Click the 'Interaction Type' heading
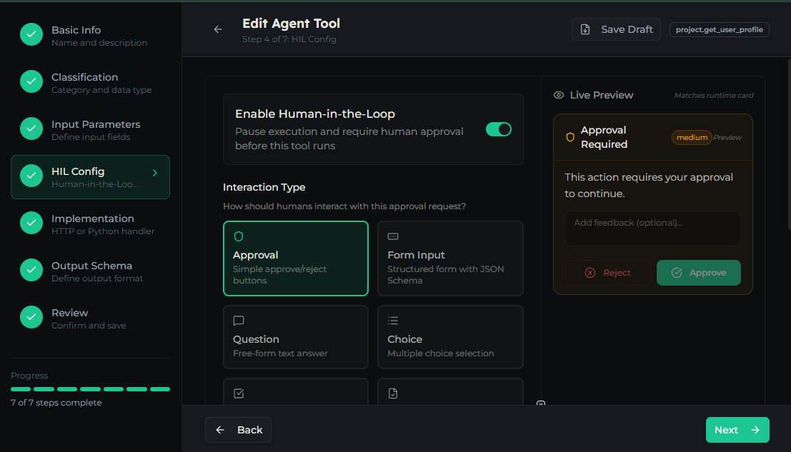 (264, 187)
